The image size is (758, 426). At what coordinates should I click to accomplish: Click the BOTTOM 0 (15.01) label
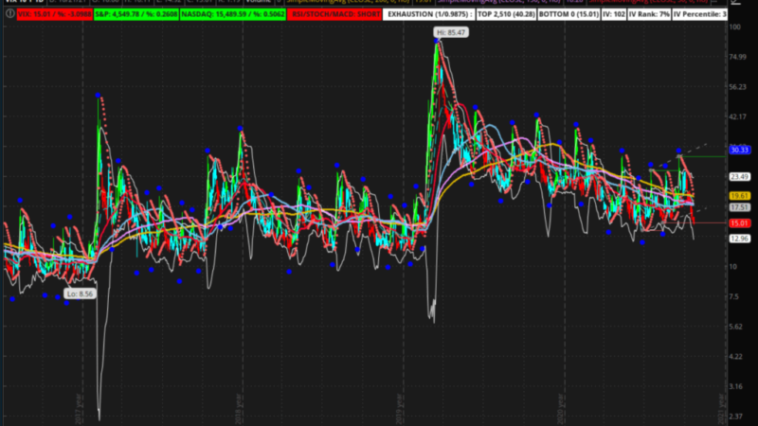coord(569,14)
